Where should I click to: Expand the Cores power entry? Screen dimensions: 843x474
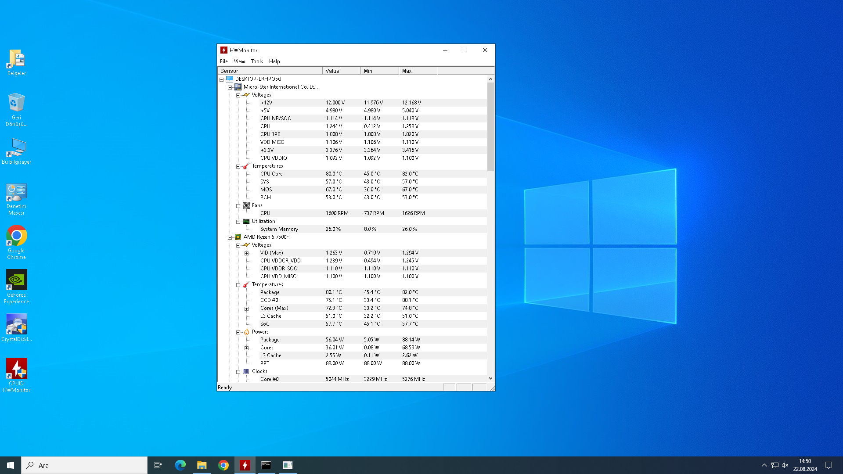pyautogui.click(x=246, y=348)
